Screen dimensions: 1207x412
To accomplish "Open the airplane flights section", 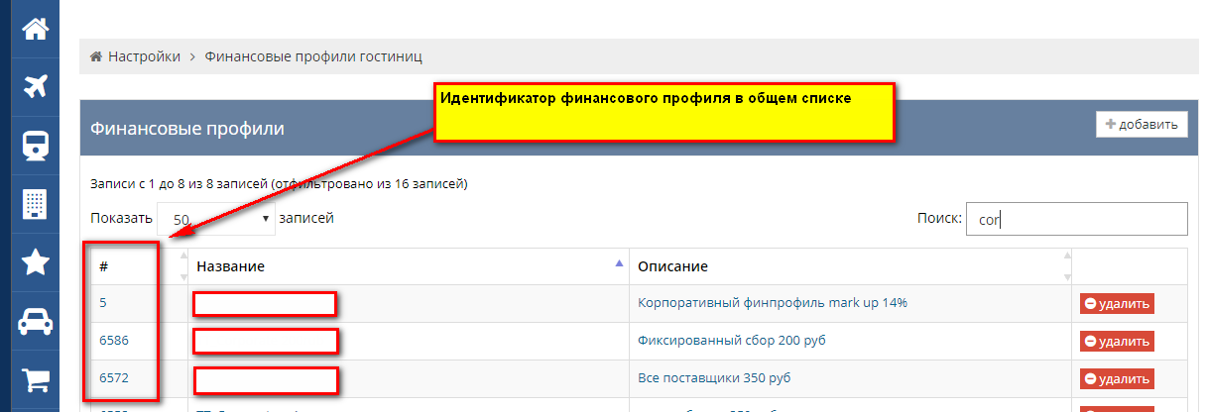I will click(36, 87).
